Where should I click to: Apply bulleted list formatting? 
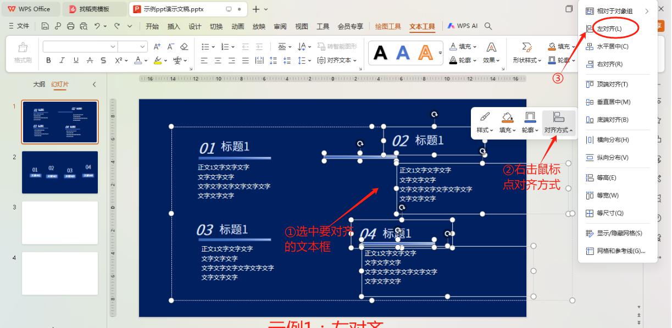(x=206, y=46)
